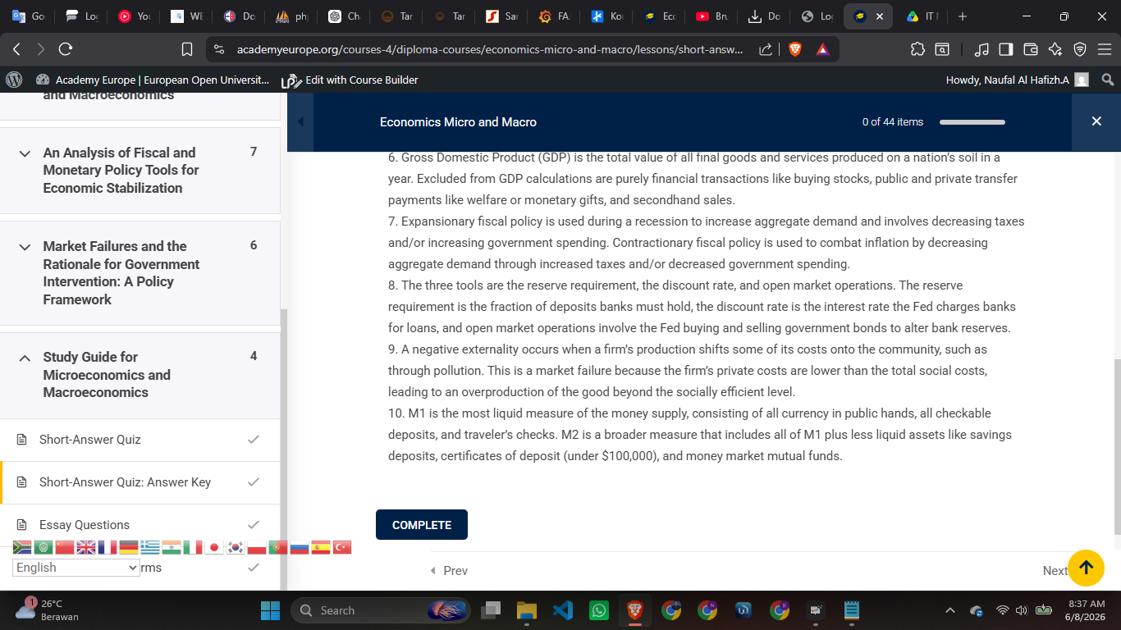Select the Turkey flag language
Viewport: 1121px width, 630px height.
point(342,547)
